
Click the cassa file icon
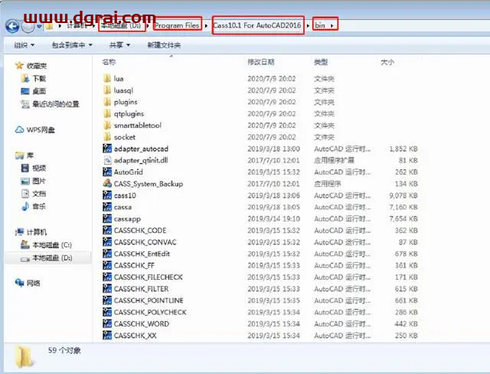click(107, 207)
